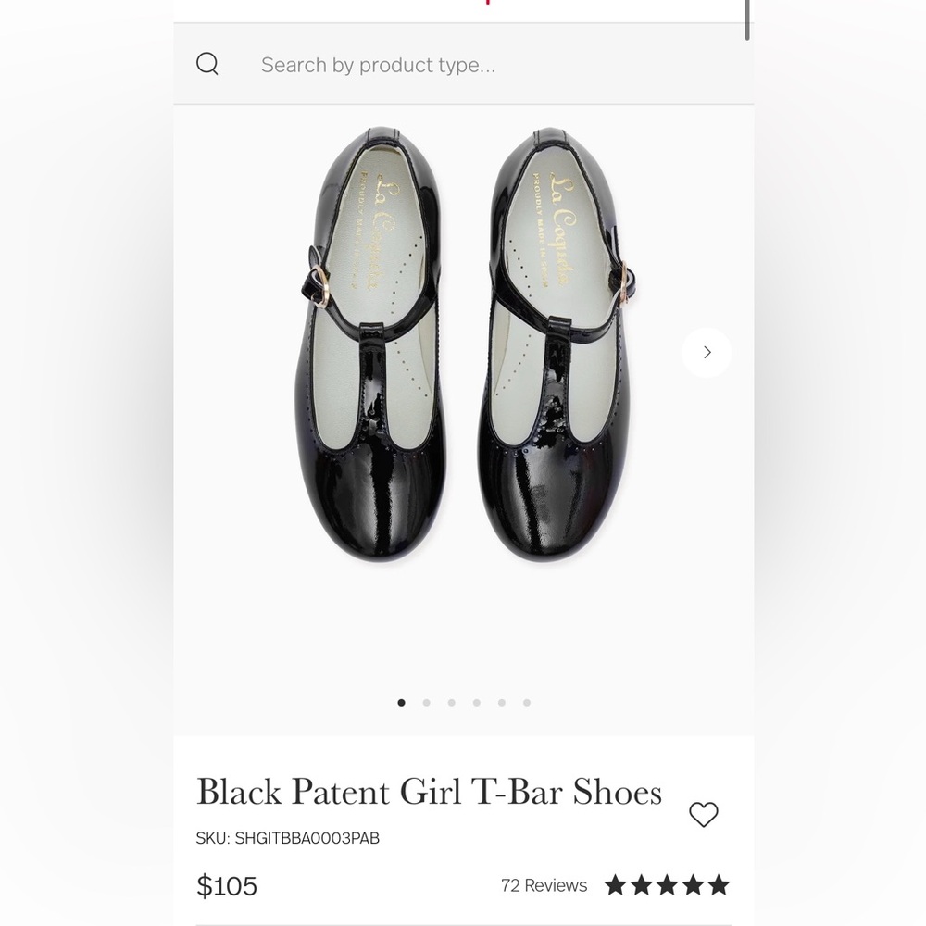Jump to the fourth image via pagination dot
This screenshot has width=926, height=926.
[476, 703]
